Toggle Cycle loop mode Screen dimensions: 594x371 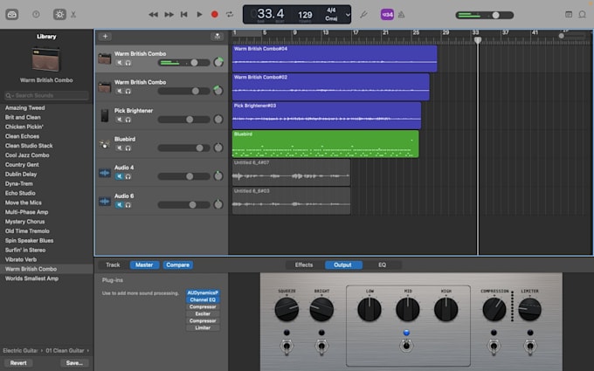(x=230, y=14)
